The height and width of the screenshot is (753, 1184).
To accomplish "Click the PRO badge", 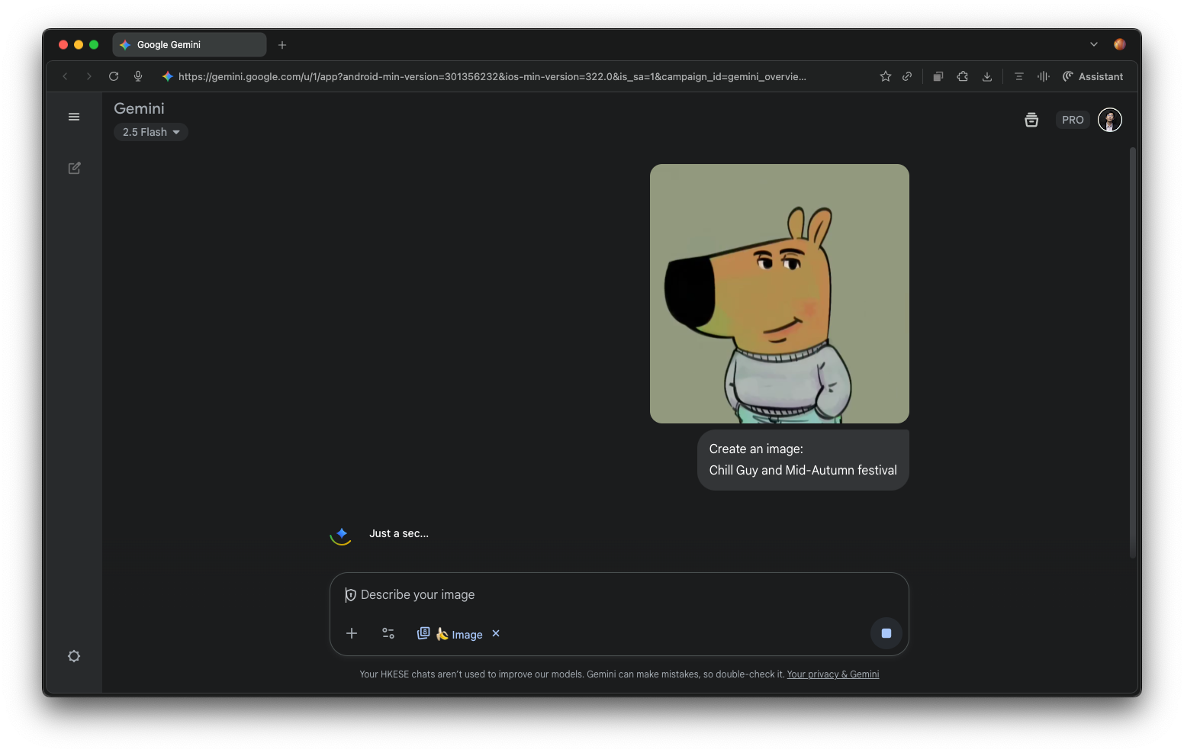I will [x=1073, y=120].
